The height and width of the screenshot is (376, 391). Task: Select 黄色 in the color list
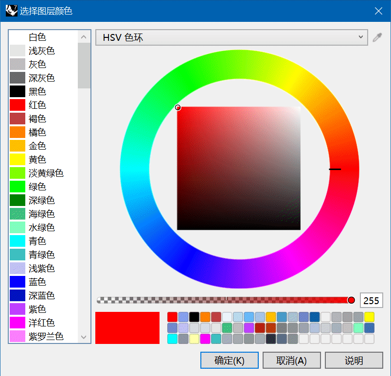click(x=43, y=159)
